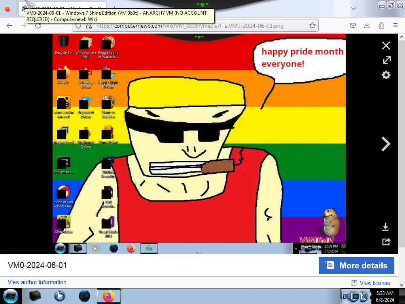Click the Firefox View pinned icon

pos(8,9)
